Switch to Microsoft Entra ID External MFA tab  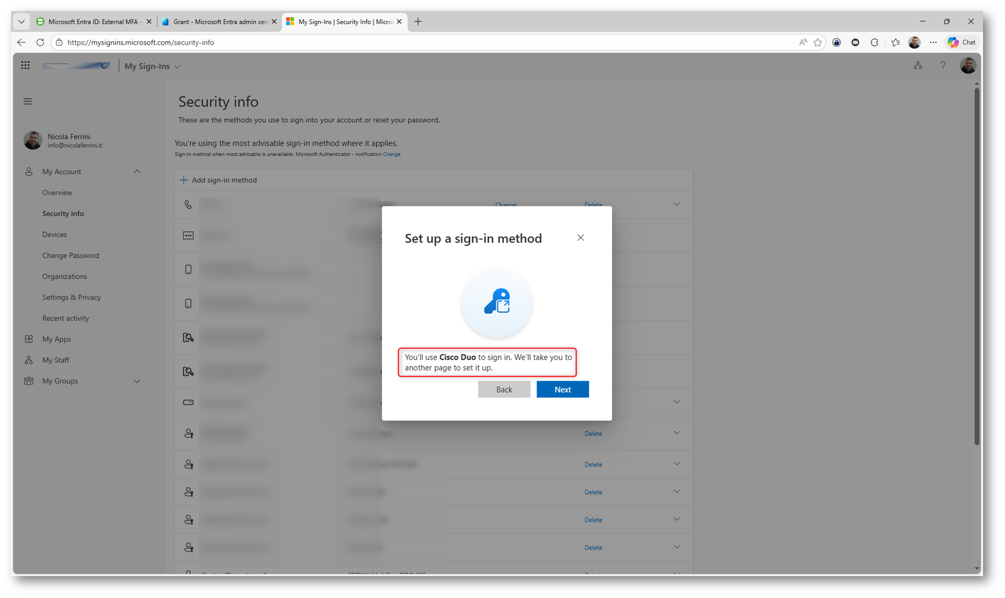93,21
